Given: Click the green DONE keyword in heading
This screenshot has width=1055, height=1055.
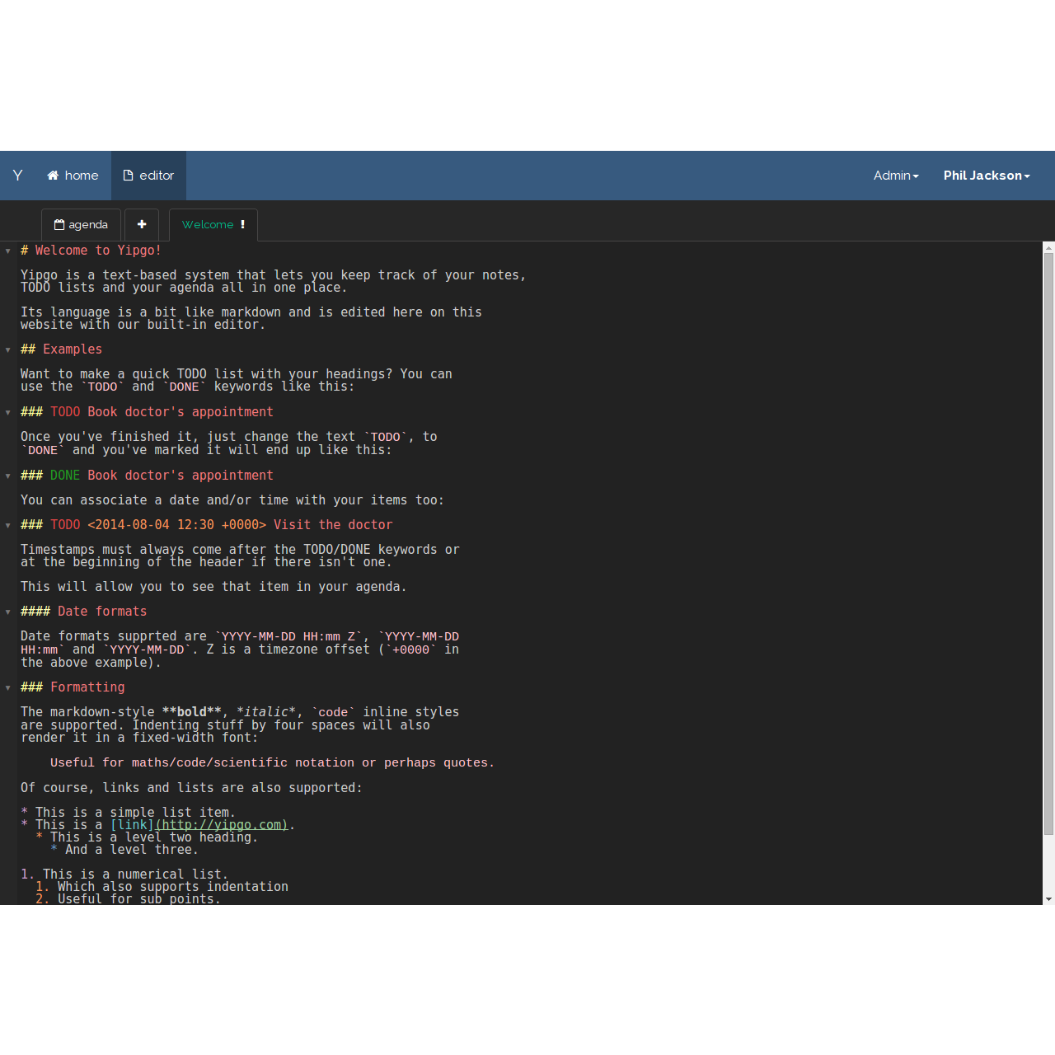Looking at the screenshot, I should [65, 476].
